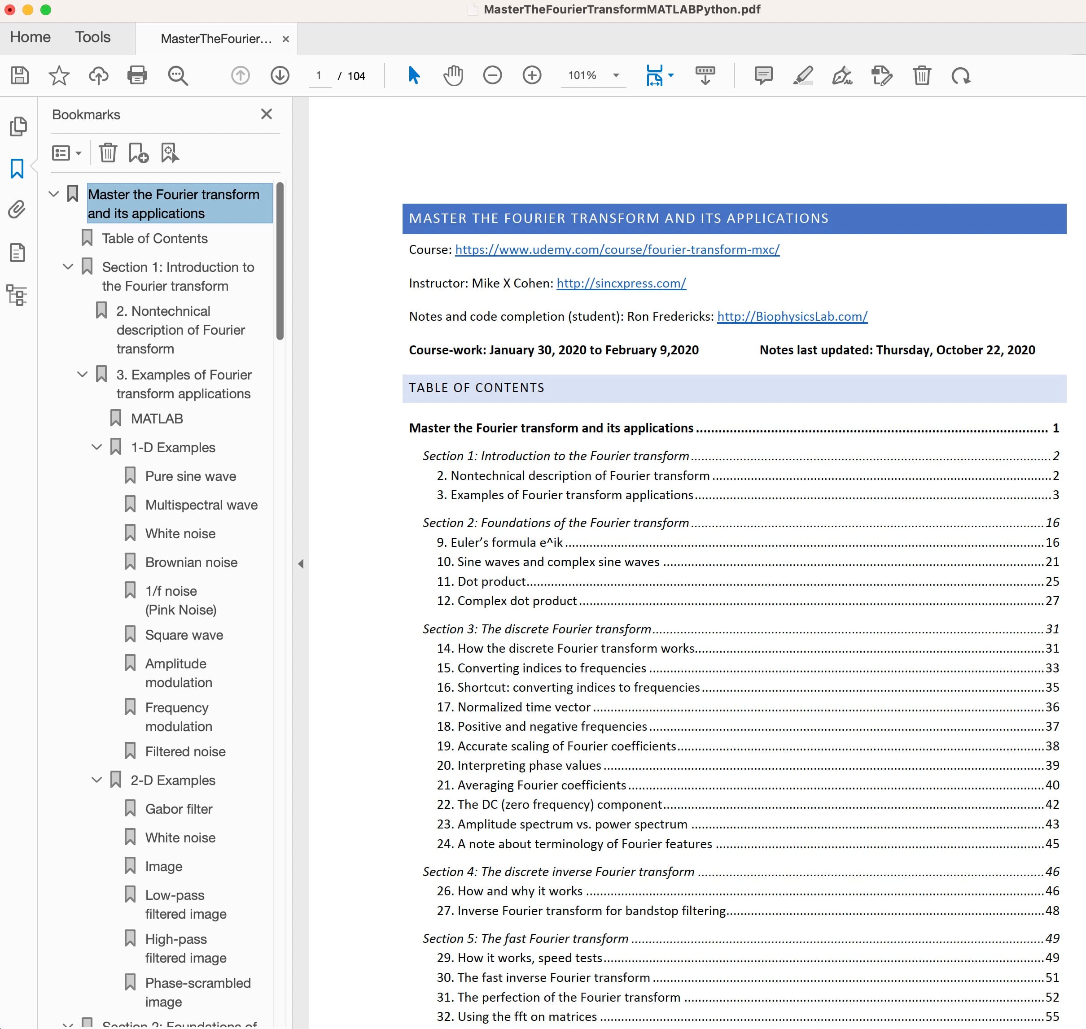Open the Udemy course link

[x=617, y=249]
